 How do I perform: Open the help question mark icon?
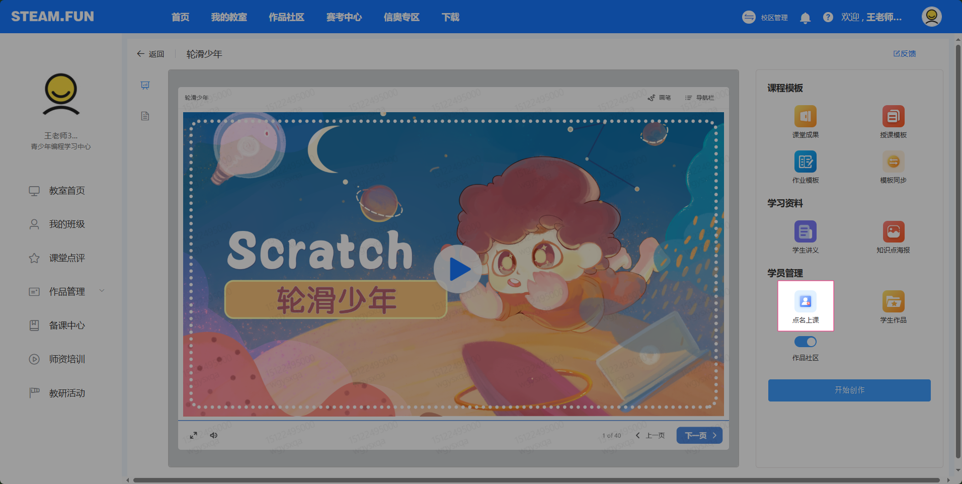coord(828,17)
